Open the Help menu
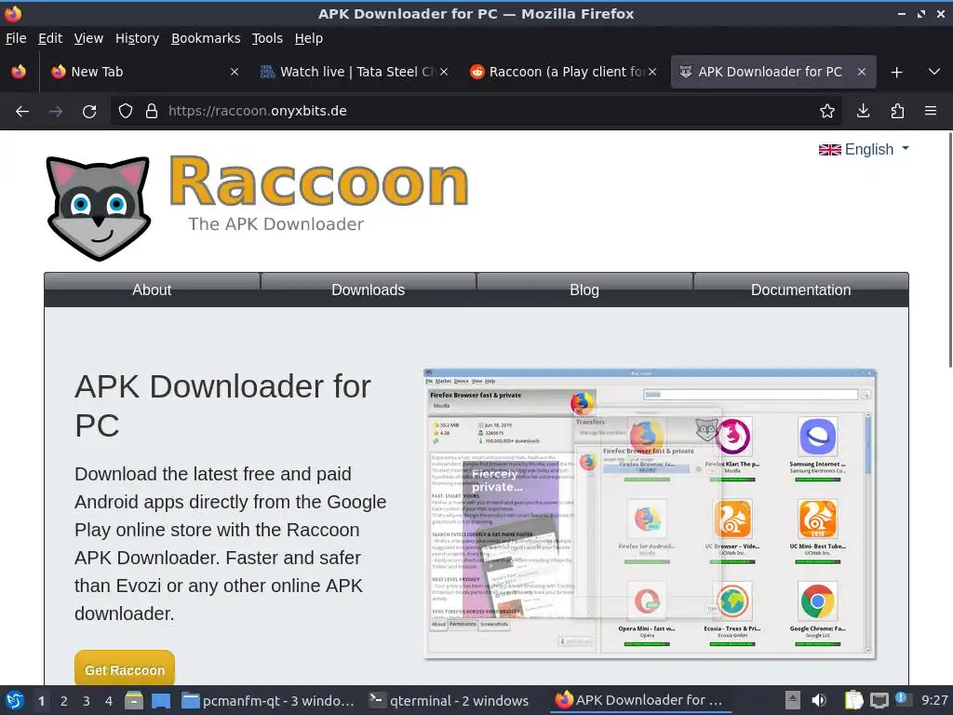This screenshot has width=953, height=715. [309, 38]
